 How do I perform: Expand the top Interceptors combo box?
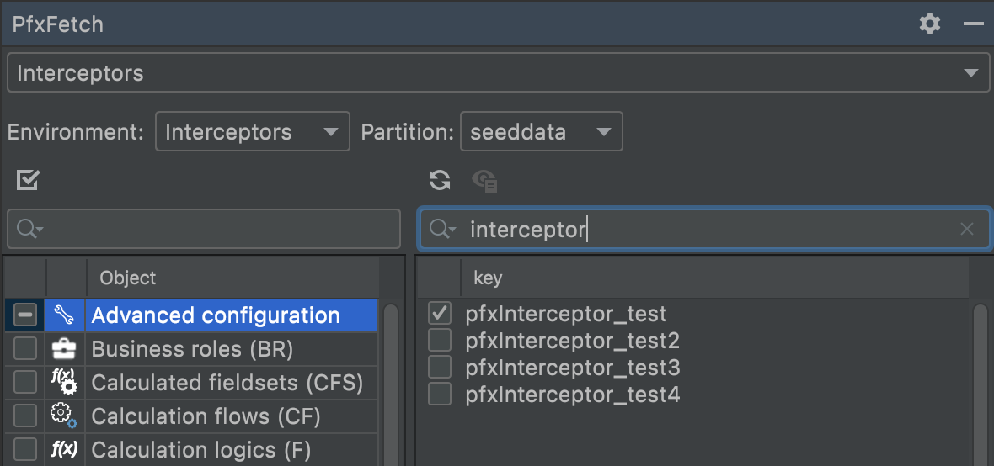tap(497, 73)
